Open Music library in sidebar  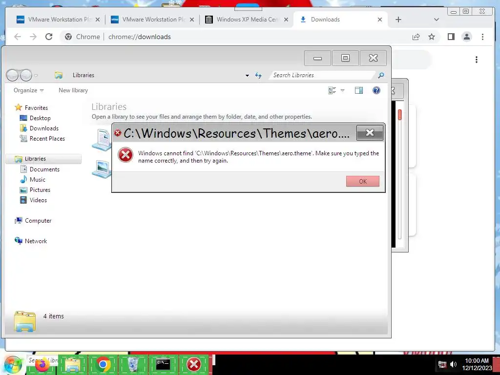click(33, 180)
